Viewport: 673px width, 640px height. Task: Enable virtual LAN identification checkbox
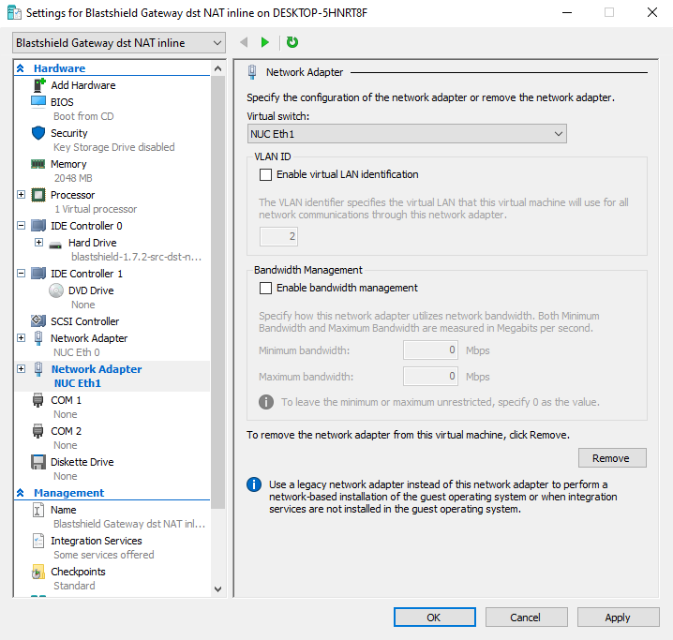click(265, 174)
